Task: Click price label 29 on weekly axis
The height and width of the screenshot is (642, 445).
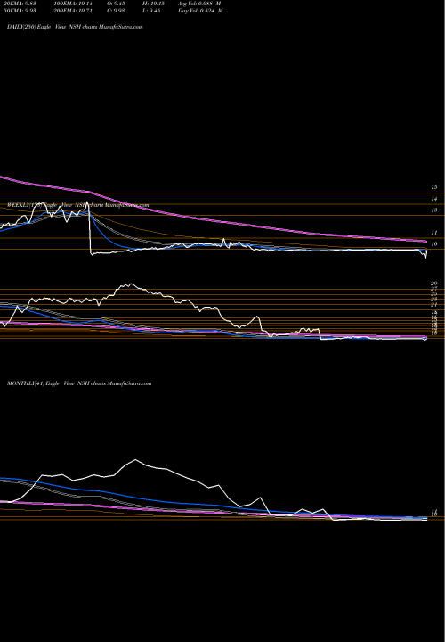Action: tap(434, 284)
